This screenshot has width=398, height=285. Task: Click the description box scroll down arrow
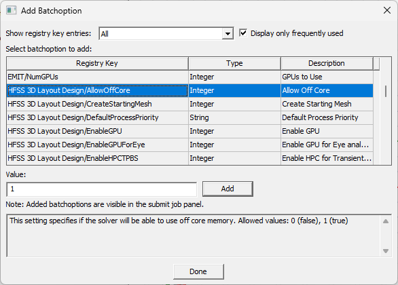point(386,251)
